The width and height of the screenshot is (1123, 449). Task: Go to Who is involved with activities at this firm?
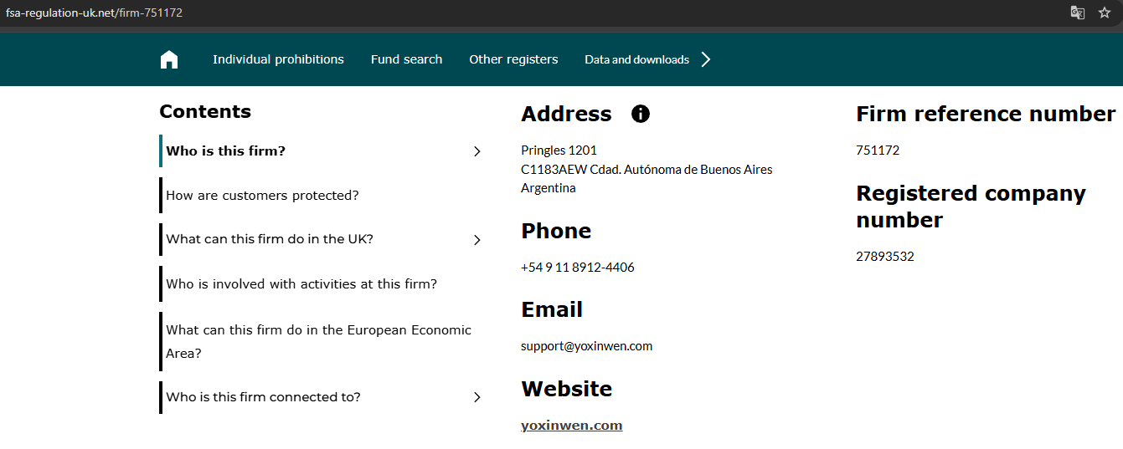(301, 284)
